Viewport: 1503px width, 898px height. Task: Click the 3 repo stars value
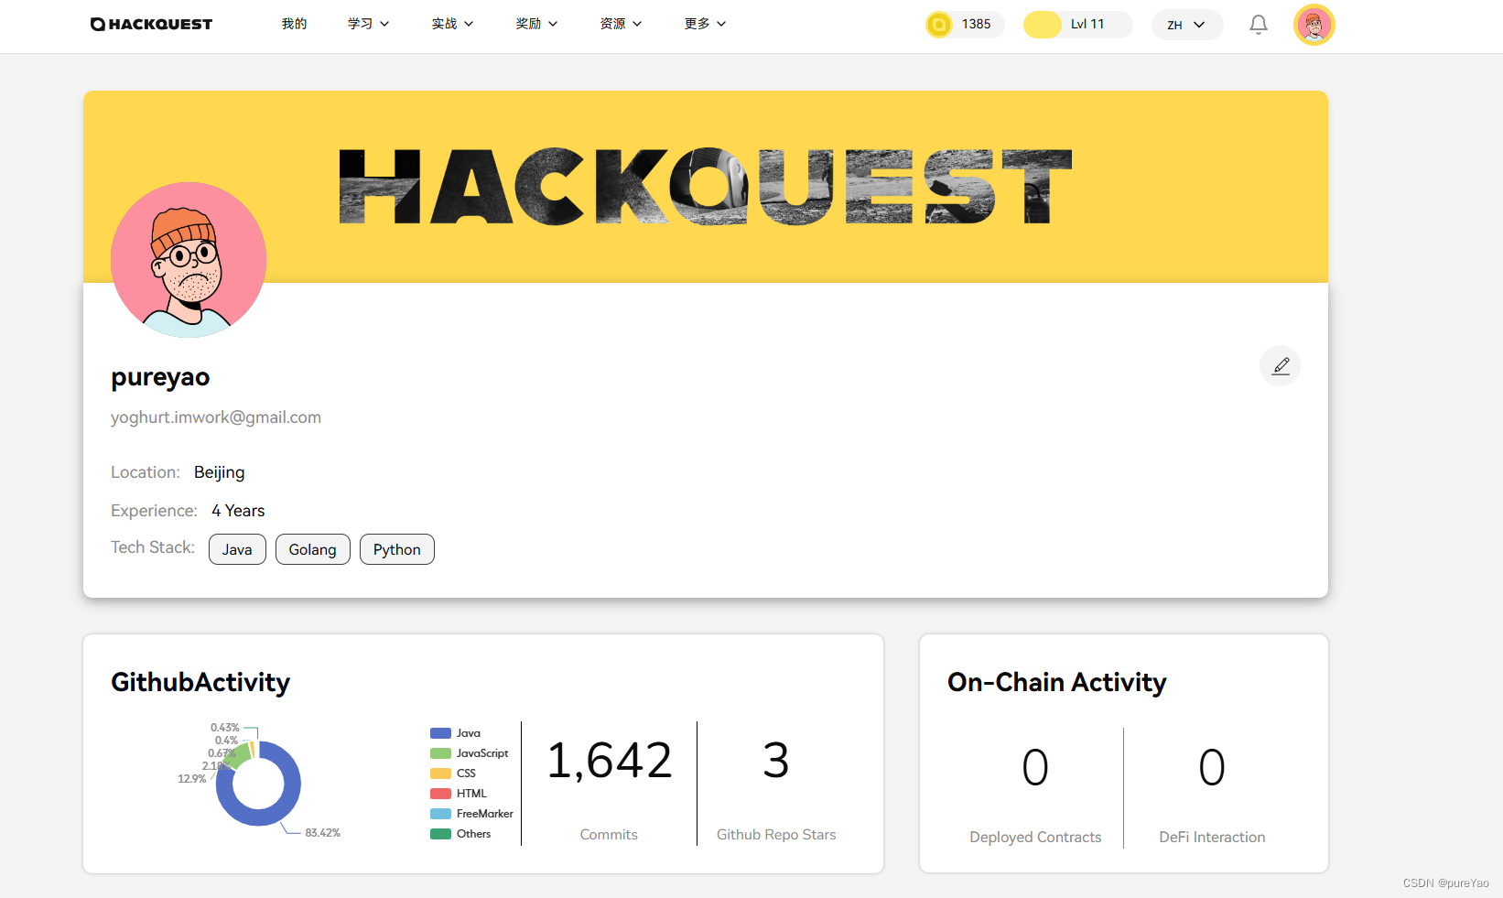point(776,761)
